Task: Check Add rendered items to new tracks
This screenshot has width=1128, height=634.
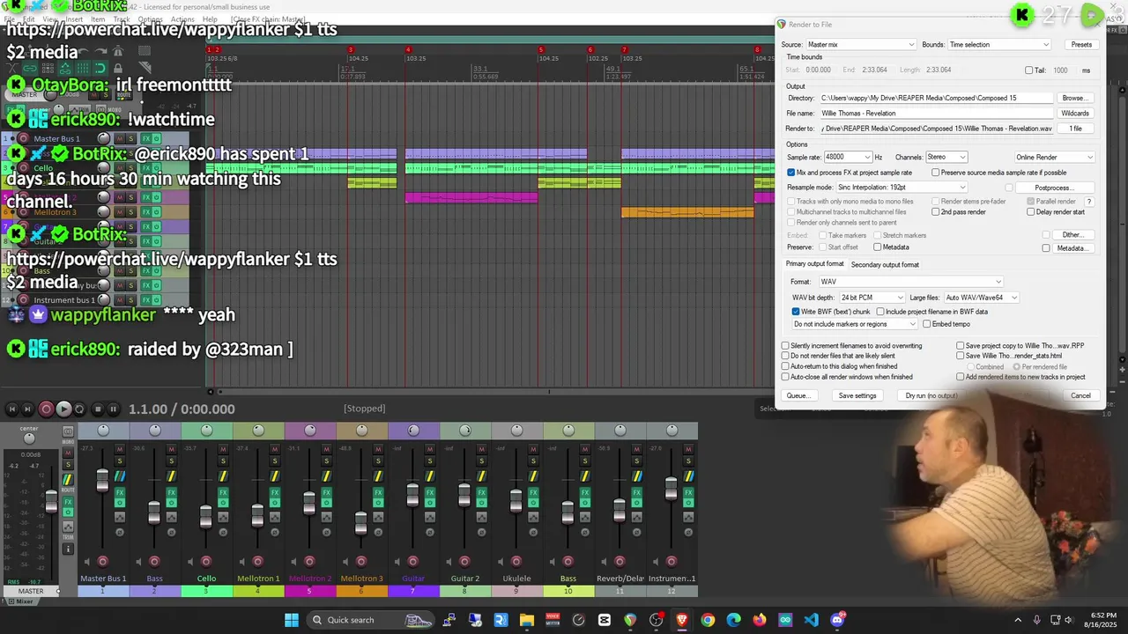Action: [x=961, y=377]
